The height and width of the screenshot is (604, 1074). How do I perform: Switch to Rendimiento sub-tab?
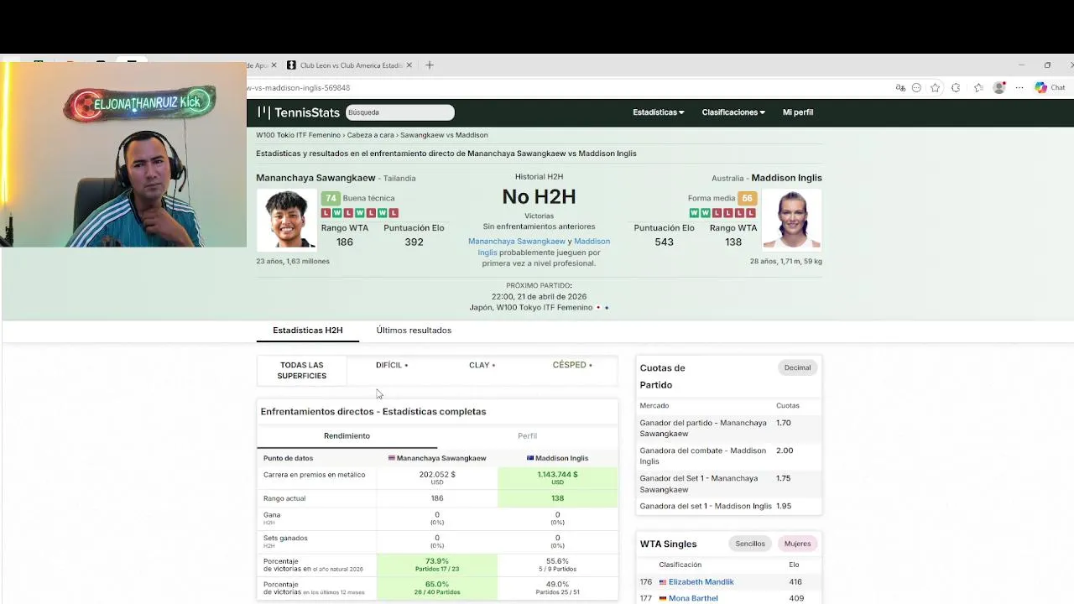click(347, 436)
